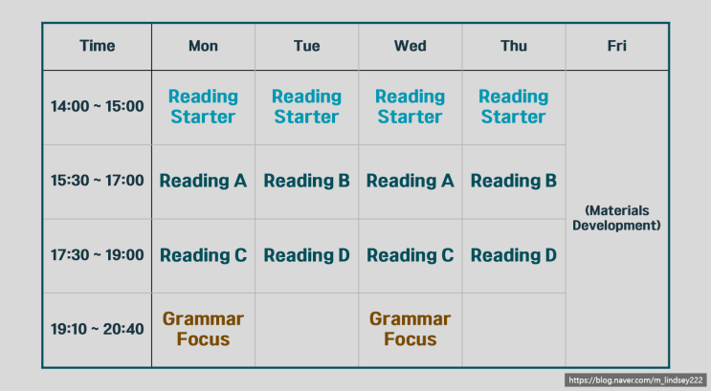Select Thursday's Reading Starter class
711x391 pixels.
click(513, 106)
